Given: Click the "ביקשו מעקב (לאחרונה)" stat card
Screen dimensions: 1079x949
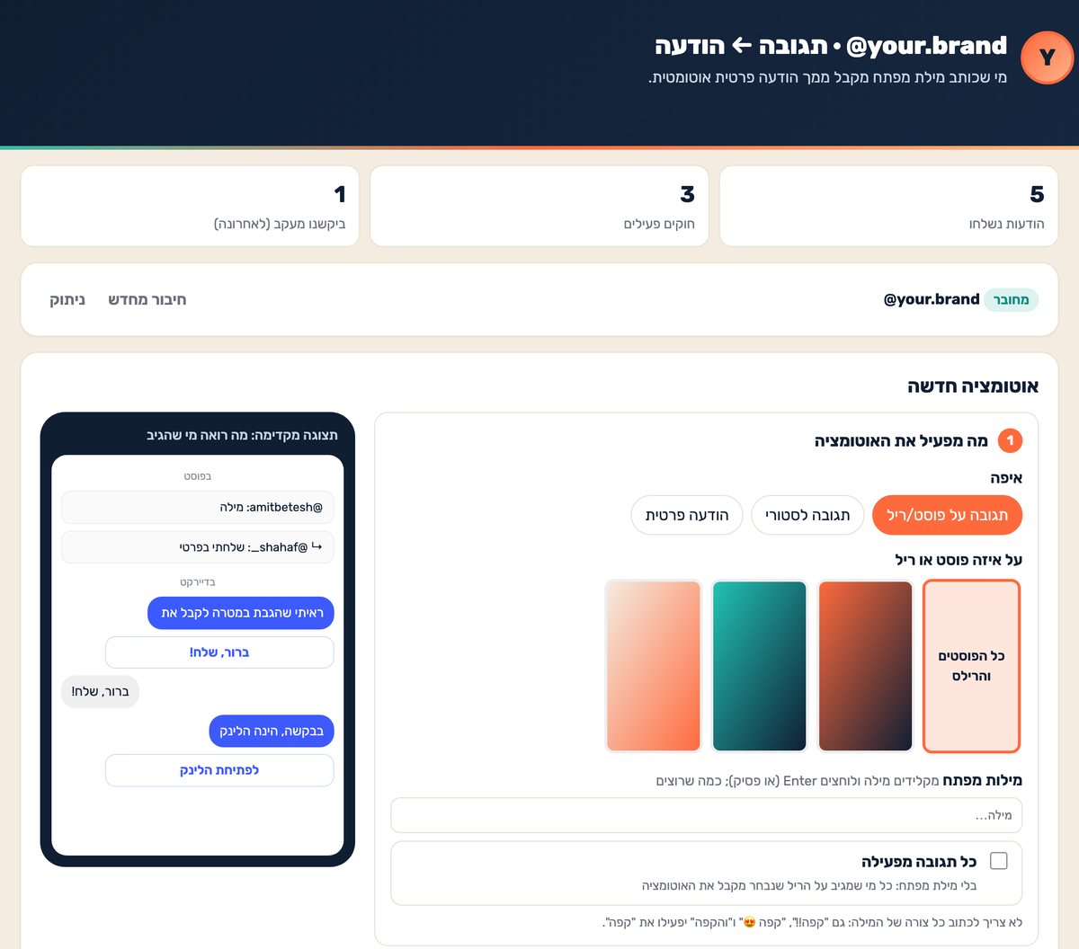Looking at the screenshot, I should pos(190,206).
